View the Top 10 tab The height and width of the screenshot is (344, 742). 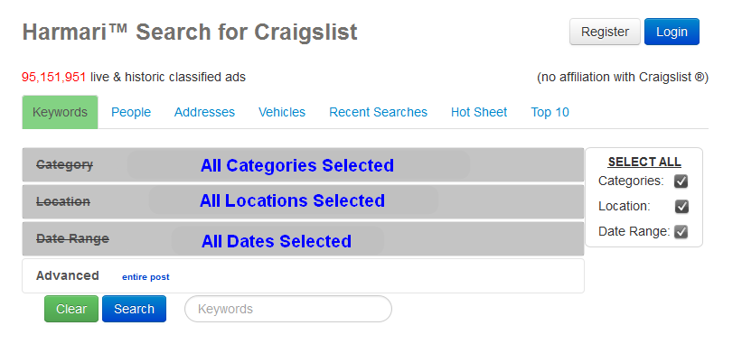click(549, 113)
